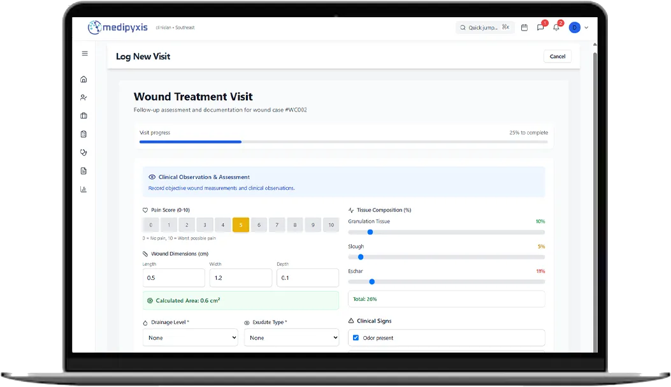The height and width of the screenshot is (387, 671).
Task: Open the hamburger menu in the sidebar
Action: pyautogui.click(x=85, y=54)
